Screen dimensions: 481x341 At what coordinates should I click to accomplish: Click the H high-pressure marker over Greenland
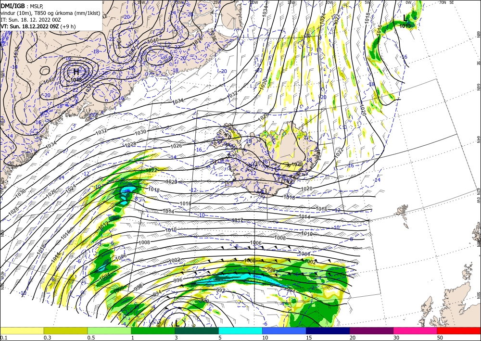[76, 72]
